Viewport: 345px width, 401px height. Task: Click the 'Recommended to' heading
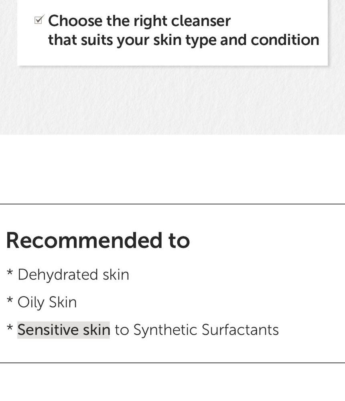click(x=98, y=240)
